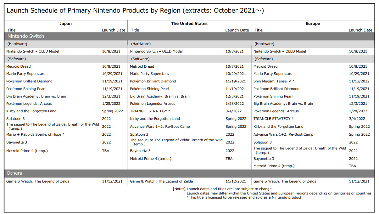Click 'Kirby and the Forgotten Land' under Japan
This screenshot has width=379, height=214.
coord(31,111)
